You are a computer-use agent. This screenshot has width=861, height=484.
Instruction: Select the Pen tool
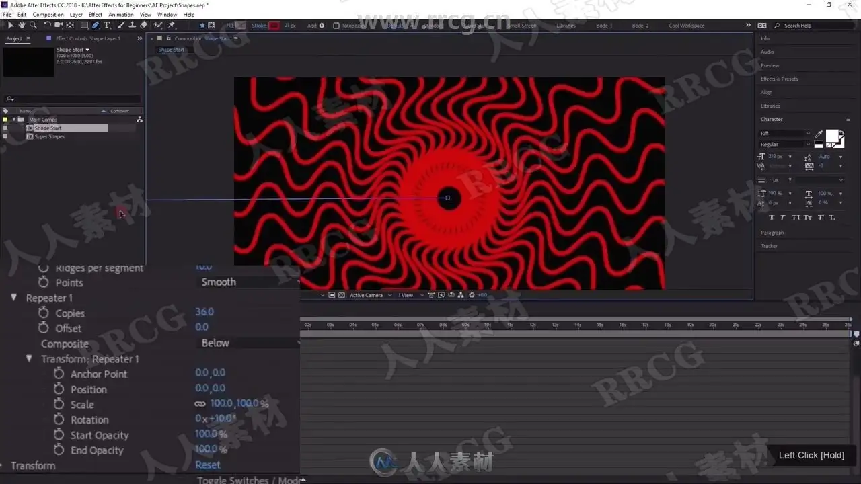pos(96,26)
